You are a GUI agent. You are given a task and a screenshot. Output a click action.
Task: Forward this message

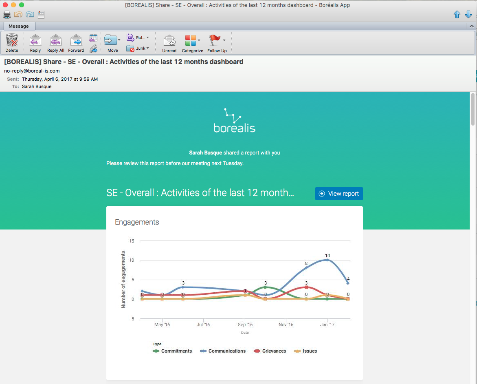point(76,43)
